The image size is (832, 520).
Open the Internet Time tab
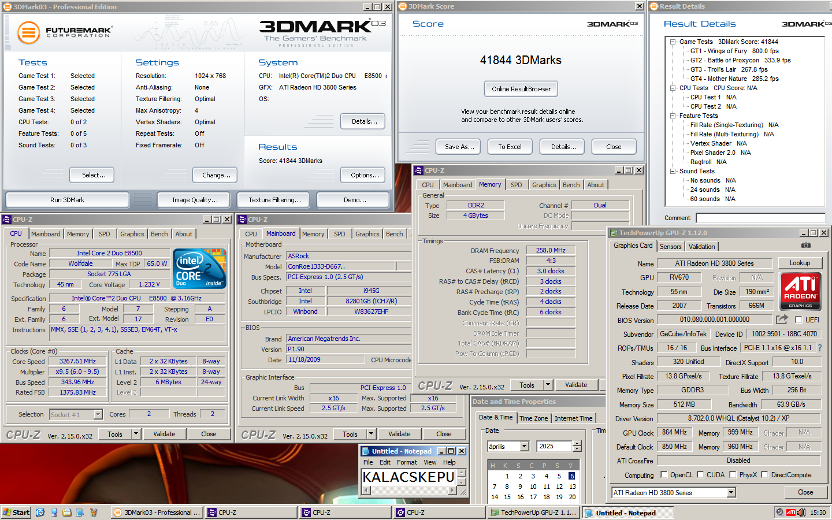pos(573,418)
